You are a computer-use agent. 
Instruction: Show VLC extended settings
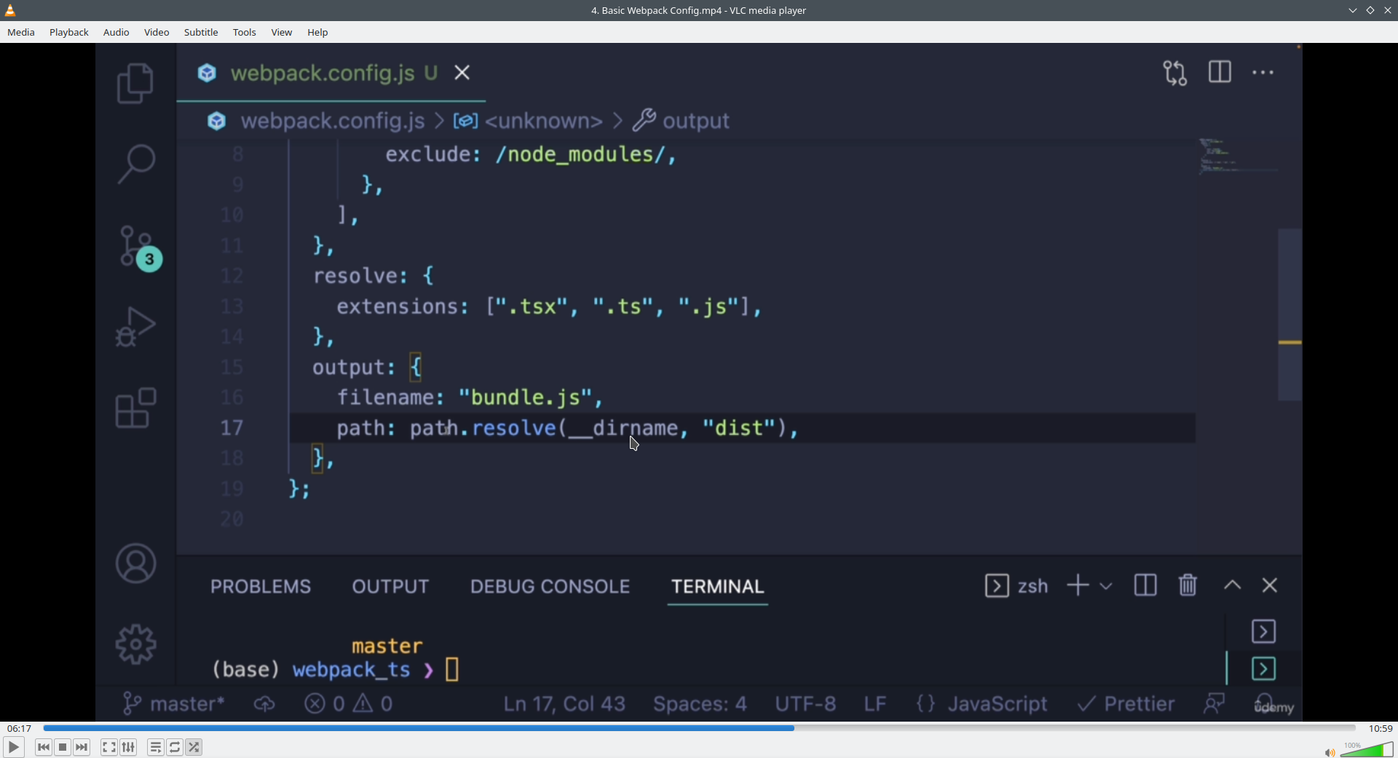(x=129, y=747)
